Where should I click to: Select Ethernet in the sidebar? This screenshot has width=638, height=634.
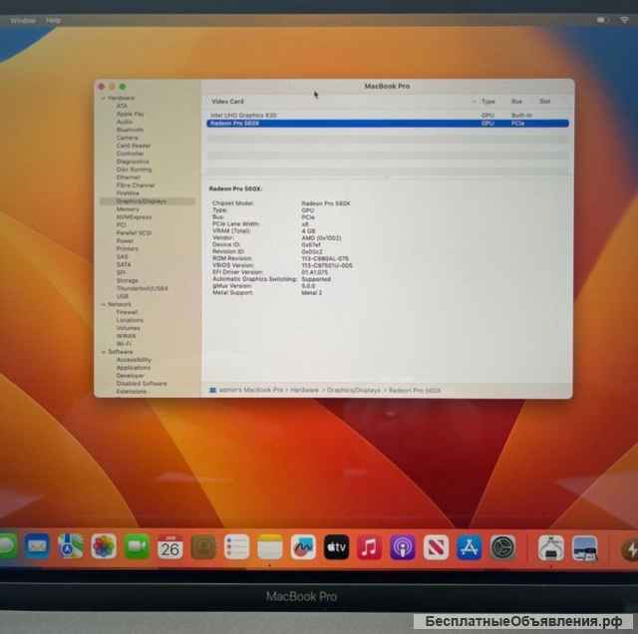[129, 177]
